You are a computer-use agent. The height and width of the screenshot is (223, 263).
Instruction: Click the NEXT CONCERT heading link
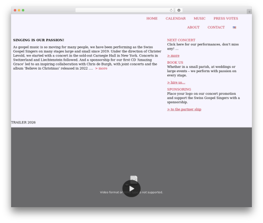coord(181,40)
